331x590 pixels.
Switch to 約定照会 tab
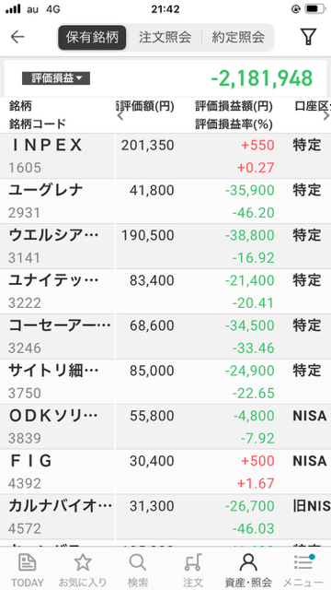[238, 37]
